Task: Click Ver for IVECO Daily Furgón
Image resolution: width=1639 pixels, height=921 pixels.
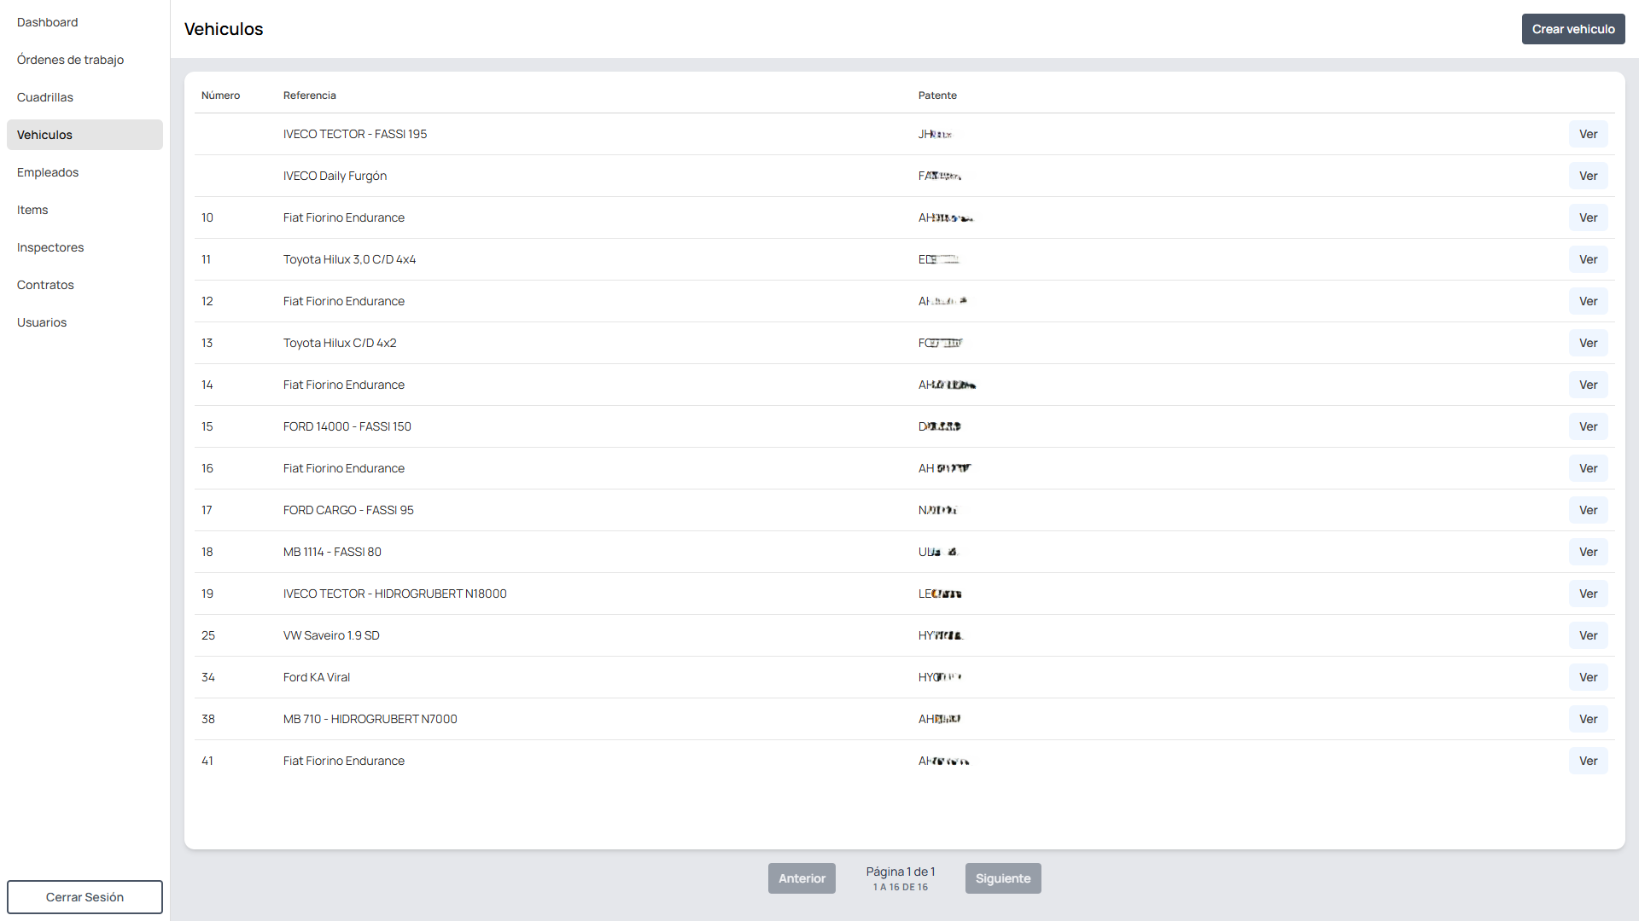Action: pos(1588,176)
